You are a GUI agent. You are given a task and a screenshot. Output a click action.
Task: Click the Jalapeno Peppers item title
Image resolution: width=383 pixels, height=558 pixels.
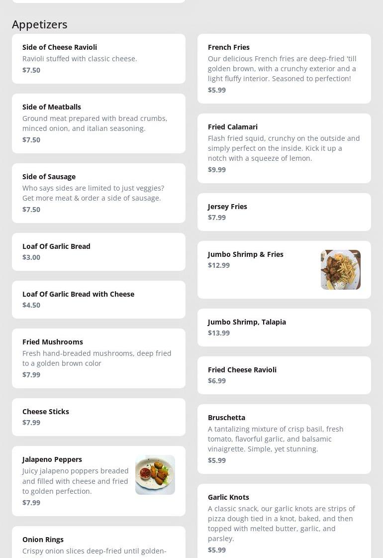tap(52, 459)
